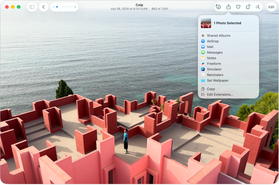Share photo via AirDrop
Image resolution: width=279 pixels, height=185 pixels.
click(213, 41)
